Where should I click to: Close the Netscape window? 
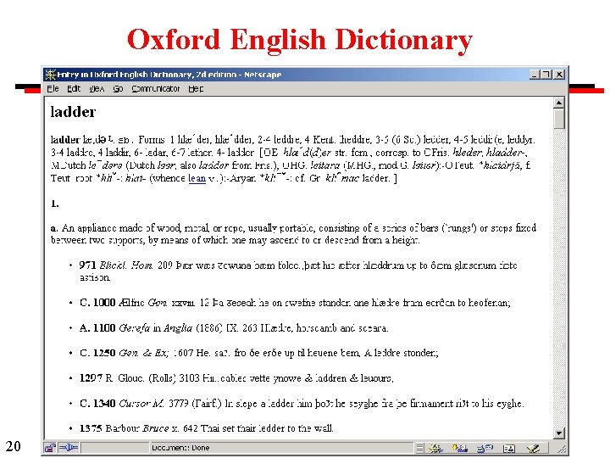[559, 74]
